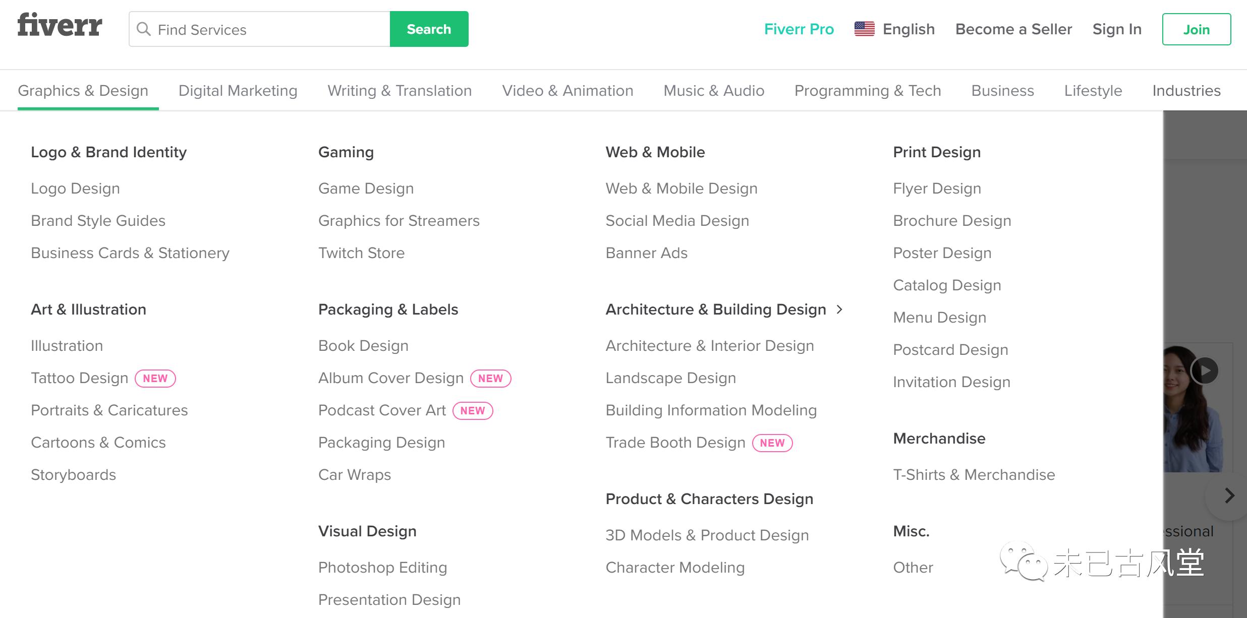The image size is (1247, 618).
Task: Expand Architecture & Building Design chevron
Action: pyautogui.click(x=839, y=310)
